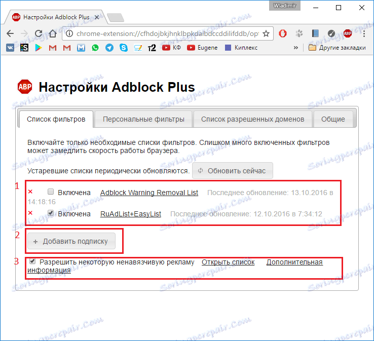The height and width of the screenshot is (341, 374).
Task: Toggle Разрешить некоторую ненавязчивую рекламу checkbox
Action: (x=32, y=261)
